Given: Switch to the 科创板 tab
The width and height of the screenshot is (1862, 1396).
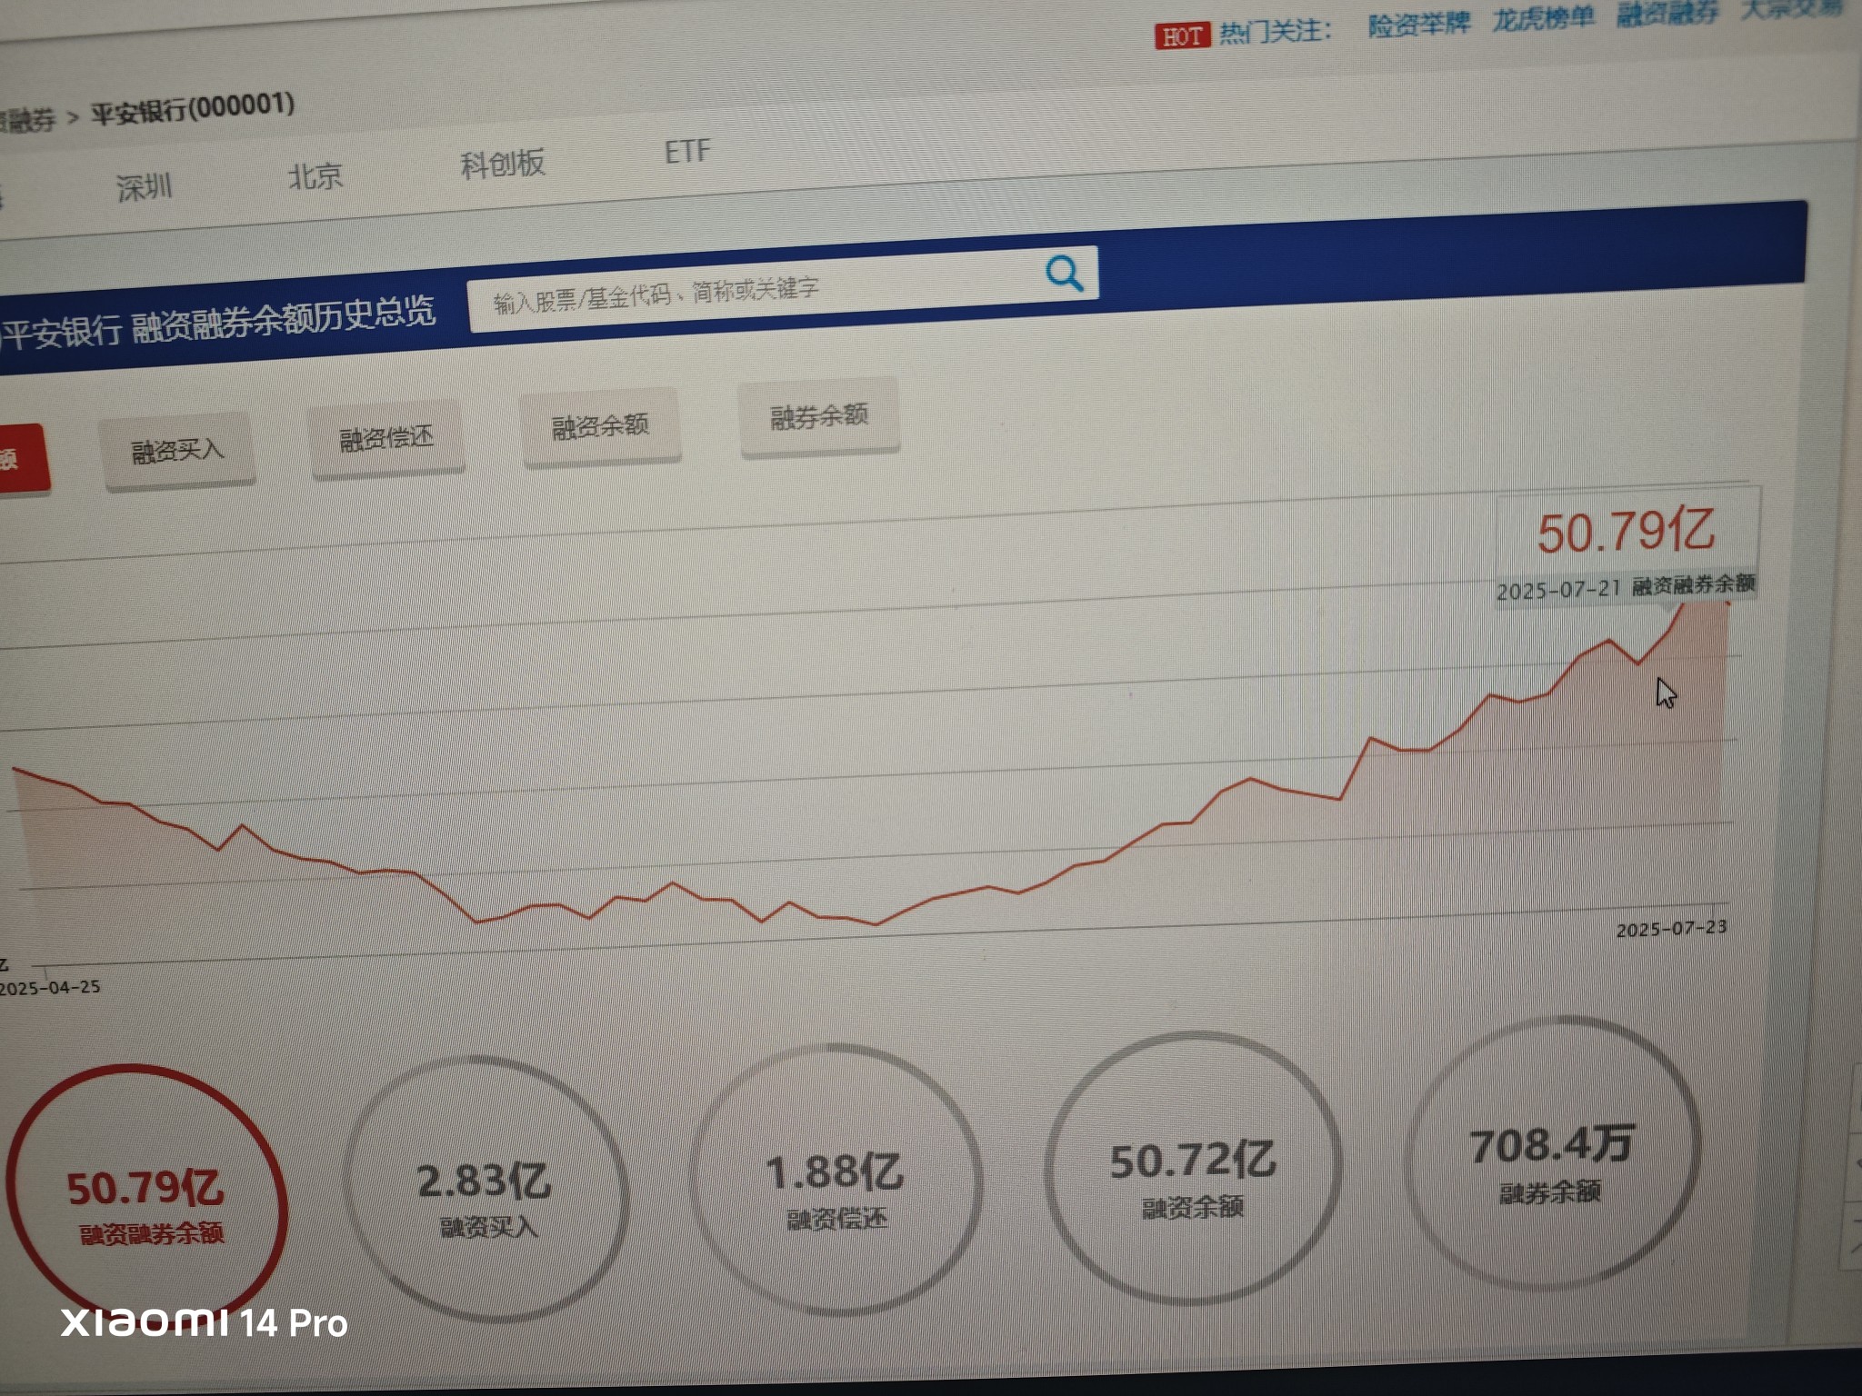Looking at the screenshot, I should click(x=502, y=165).
